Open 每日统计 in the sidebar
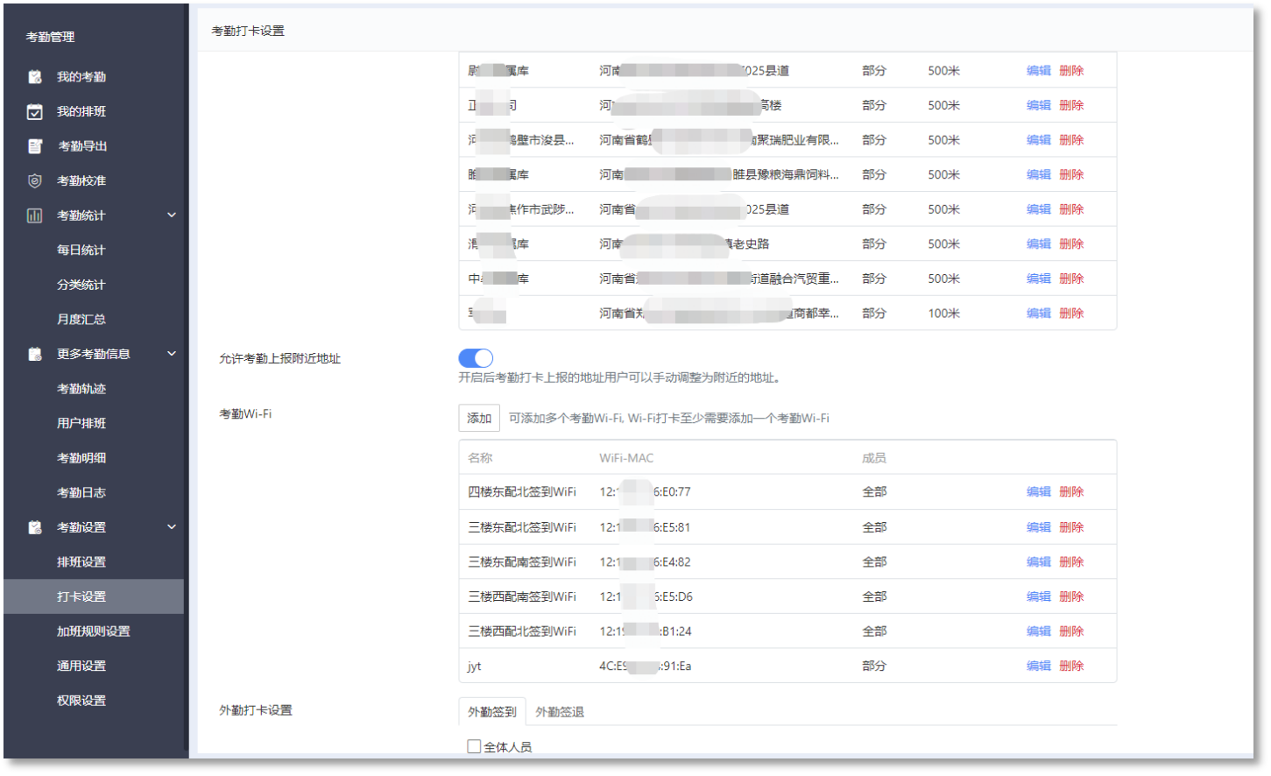 pyautogui.click(x=81, y=250)
